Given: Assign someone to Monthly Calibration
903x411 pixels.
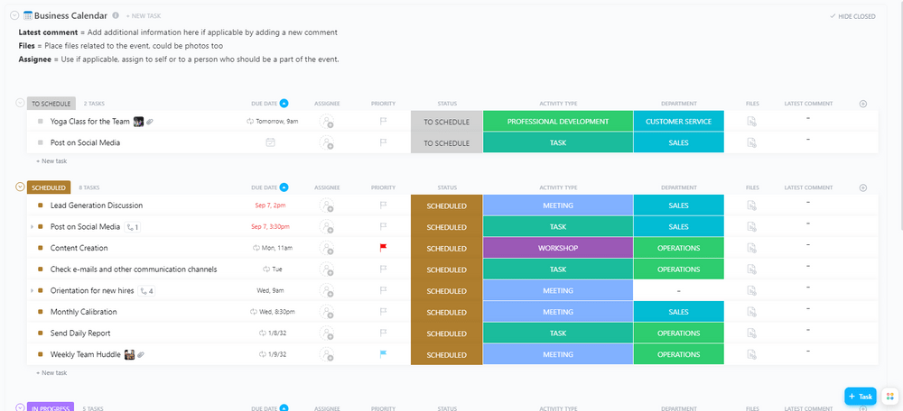Looking at the screenshot, I should [x=327, y=312].
